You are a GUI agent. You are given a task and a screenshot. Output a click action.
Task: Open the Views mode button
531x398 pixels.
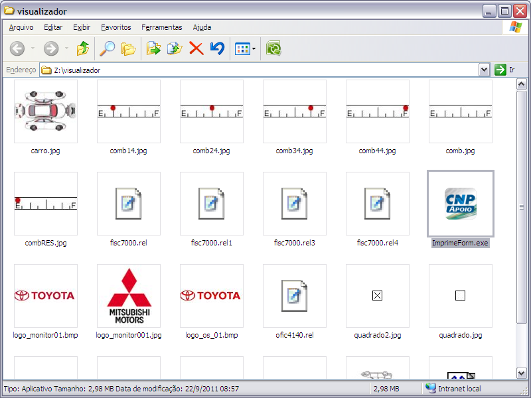pyautogui.click(x=242, y=48)
